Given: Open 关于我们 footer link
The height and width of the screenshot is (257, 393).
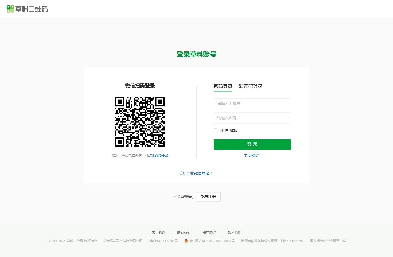Looking at the screenshot, I should tap(158, 232).
